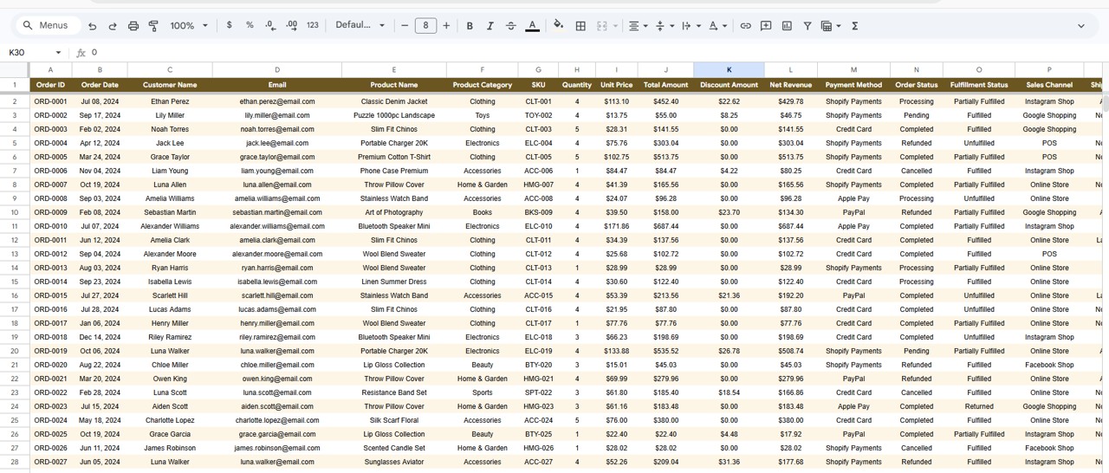Screen dimensions: 1109x473
Task: Click Returned in ORD-0023 row
Action: pos(979,406)
